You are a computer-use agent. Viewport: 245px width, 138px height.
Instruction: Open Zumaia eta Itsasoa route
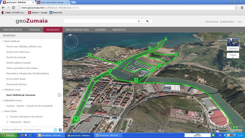[16, 84]
